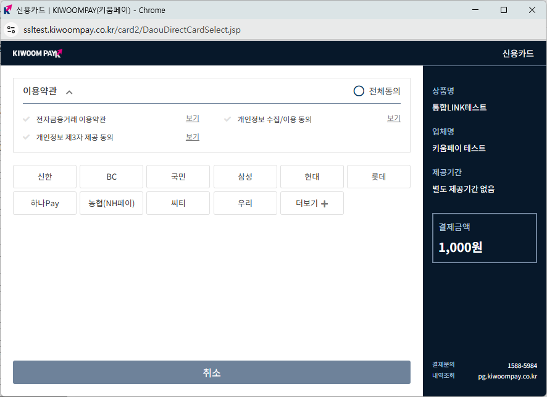Choose 농협(NH페이) card

[111, 203]
